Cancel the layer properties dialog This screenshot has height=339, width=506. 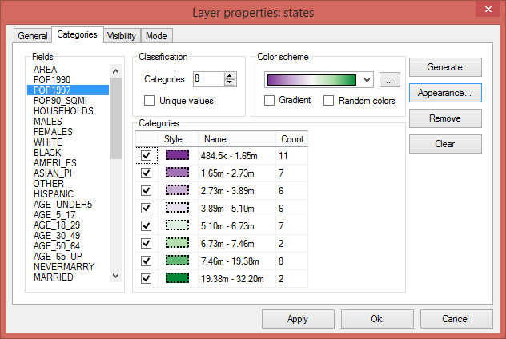coord(456,319)
